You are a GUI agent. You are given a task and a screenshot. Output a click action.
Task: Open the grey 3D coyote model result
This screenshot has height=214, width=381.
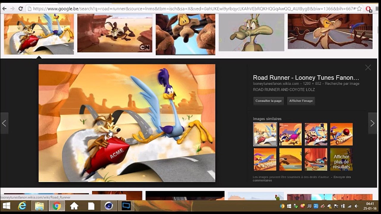(251, 32)
